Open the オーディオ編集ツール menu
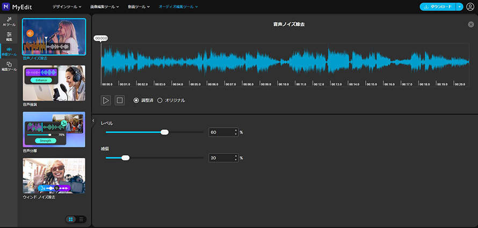The height and width of the screenshot is (228, 478). point(178,7)
